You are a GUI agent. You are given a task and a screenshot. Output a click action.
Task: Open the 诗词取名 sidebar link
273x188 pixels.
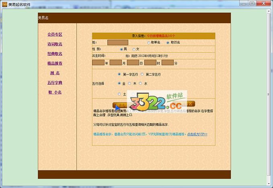(55, 44)
